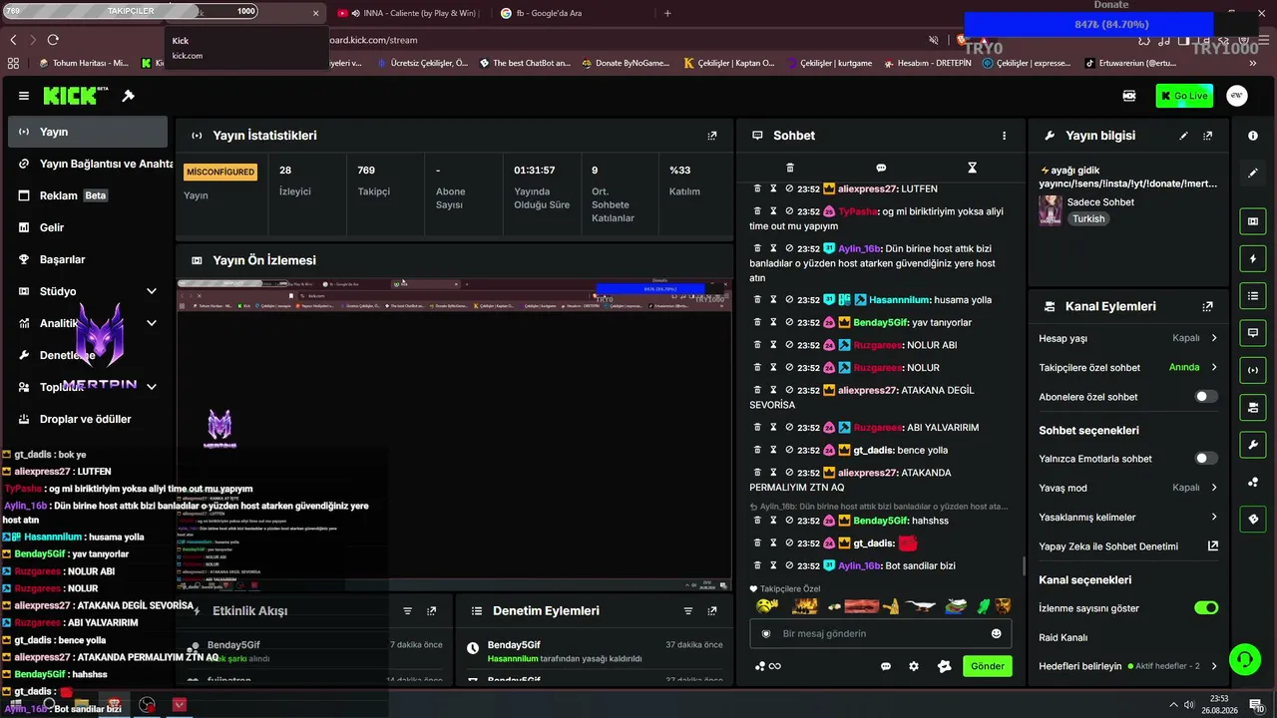Click the tag icon in the right rail
The width and height of the screenshot is (1277, 718).
(1253, 519)
